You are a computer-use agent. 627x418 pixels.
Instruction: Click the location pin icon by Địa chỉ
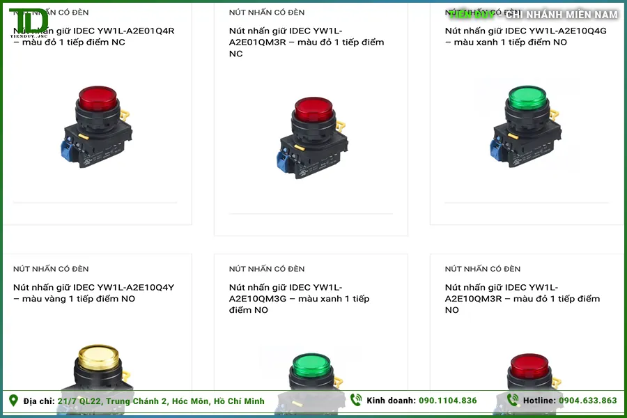[14, 401]
